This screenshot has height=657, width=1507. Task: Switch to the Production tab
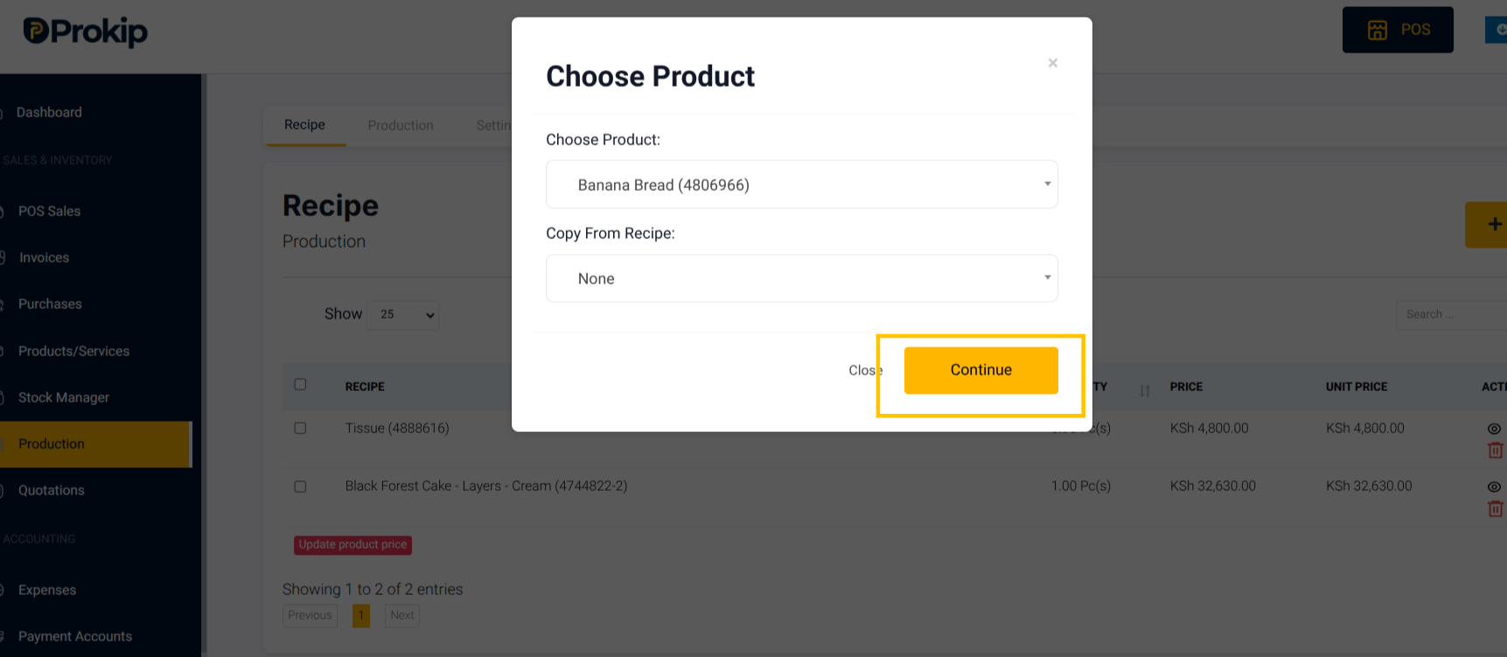(401, 125)
